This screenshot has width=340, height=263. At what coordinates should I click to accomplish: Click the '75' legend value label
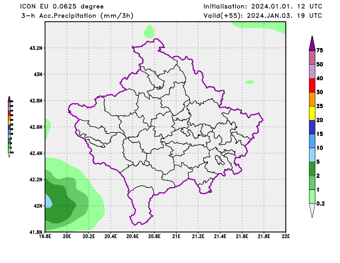pos(320,50)
